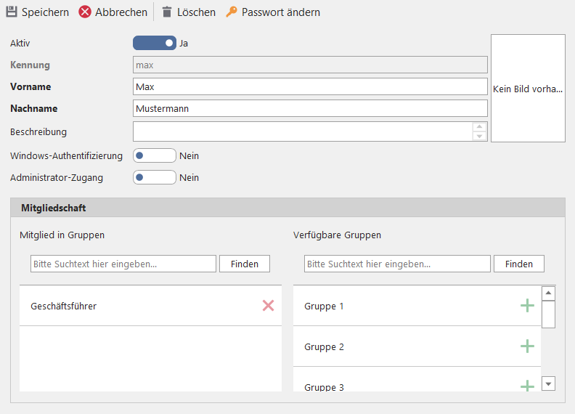This screenshot has height=414, width=575.
Task: Click the Speichern floppy disk icon
Action: (12, 12)
